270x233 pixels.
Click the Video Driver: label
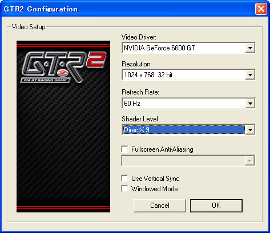point(139,37)
